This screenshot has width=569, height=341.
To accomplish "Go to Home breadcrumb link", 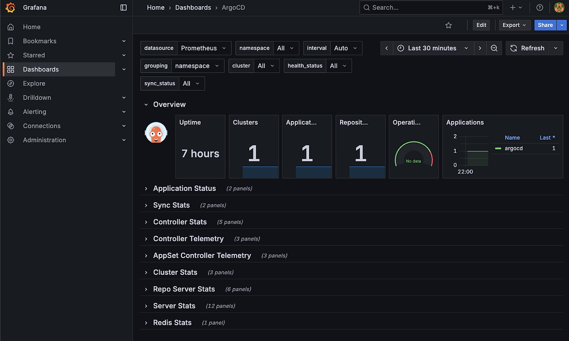I will 156,8.
